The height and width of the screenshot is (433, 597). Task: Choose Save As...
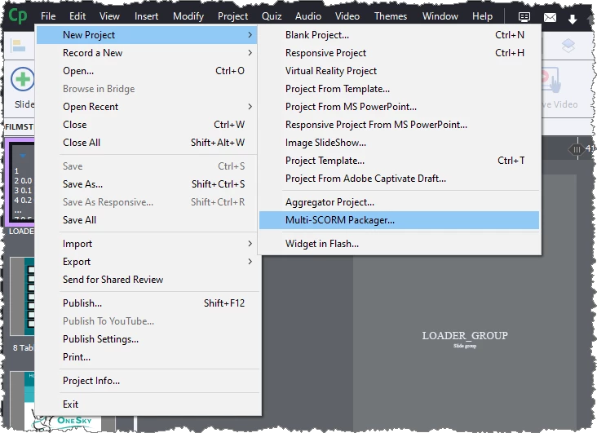click(147, 184)
